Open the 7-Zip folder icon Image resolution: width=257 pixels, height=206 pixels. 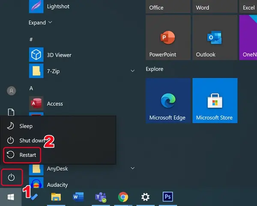coord(36,71)
